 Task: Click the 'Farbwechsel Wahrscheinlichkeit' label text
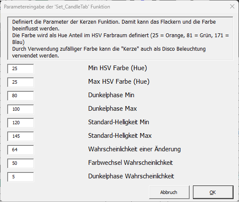130,163
